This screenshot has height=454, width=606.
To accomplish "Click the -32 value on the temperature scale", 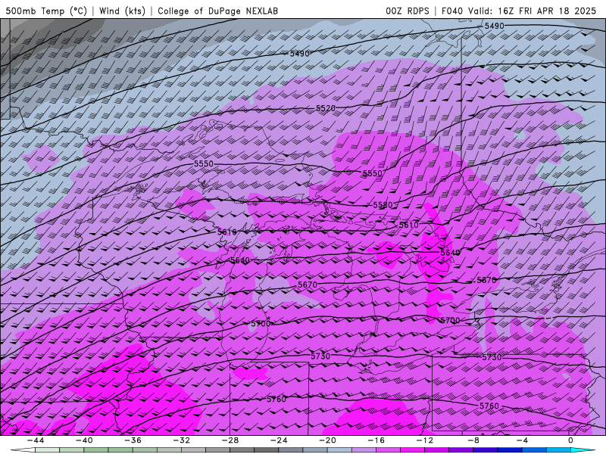I will (181, 440).
